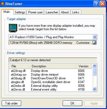Switch to the Power user tab
The height and width of the screenshot is (109, 107).
35,12
